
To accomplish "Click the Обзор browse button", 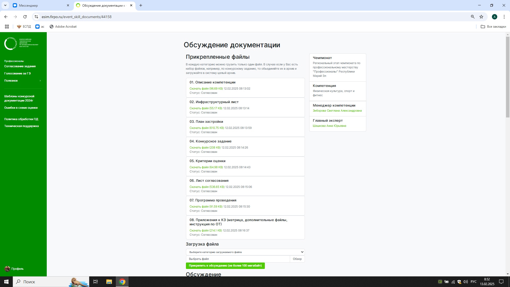I will click(297, 259).
